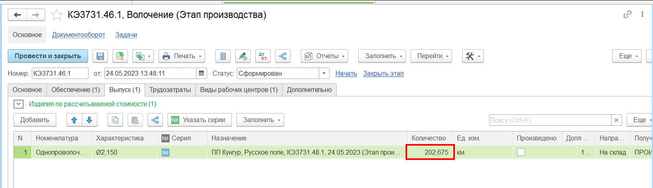Click the Закрыть этап link
The height and width of the screenshot is (188, 653).
point(383,74)
